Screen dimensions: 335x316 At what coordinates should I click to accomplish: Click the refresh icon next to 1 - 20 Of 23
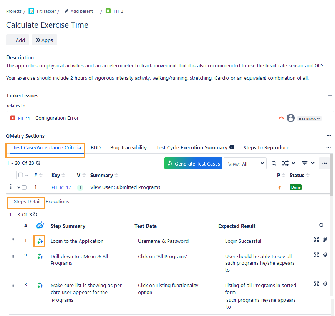coord(38,163)
